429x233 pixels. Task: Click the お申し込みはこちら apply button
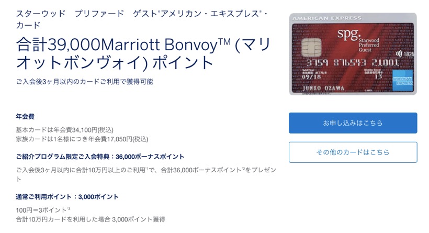(353, 123)
